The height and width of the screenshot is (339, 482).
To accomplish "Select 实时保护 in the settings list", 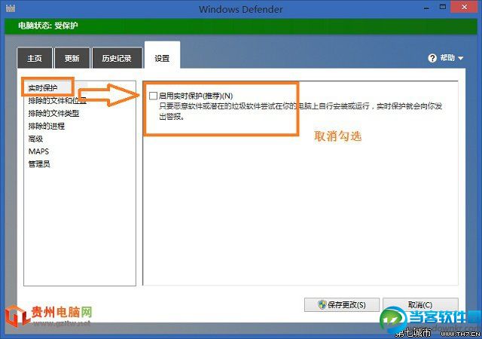I will point(43,88).
